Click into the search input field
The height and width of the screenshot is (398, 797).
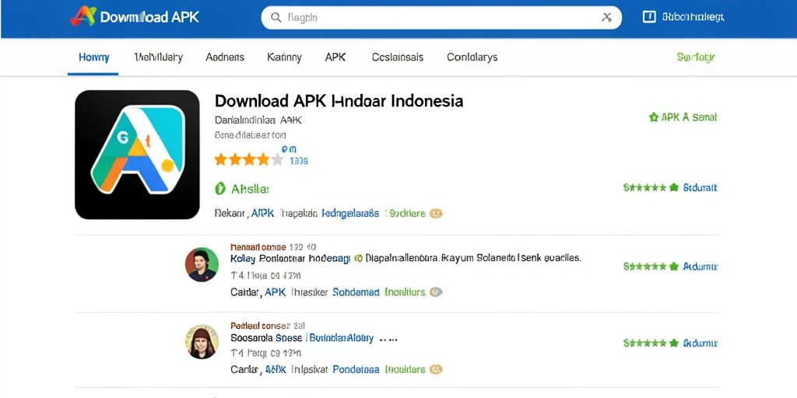(x=441, y=18)
